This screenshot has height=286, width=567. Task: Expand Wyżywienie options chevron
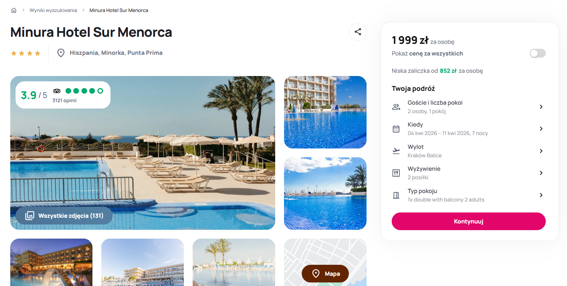[x=541, y=173]
